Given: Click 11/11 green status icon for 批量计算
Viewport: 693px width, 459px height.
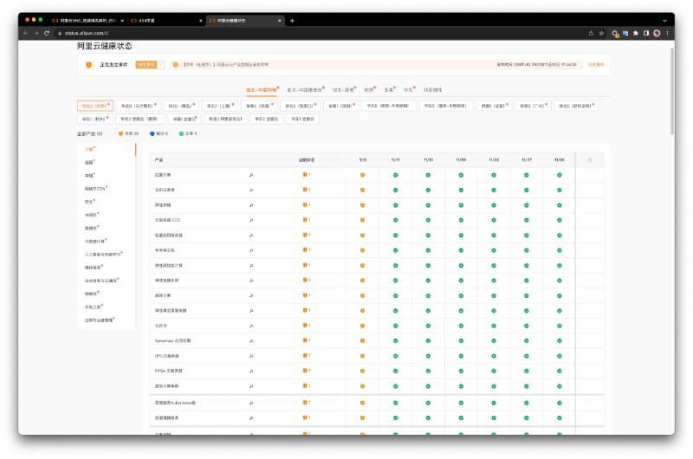Looking at the screenshot, I should [x=396, y=175].
